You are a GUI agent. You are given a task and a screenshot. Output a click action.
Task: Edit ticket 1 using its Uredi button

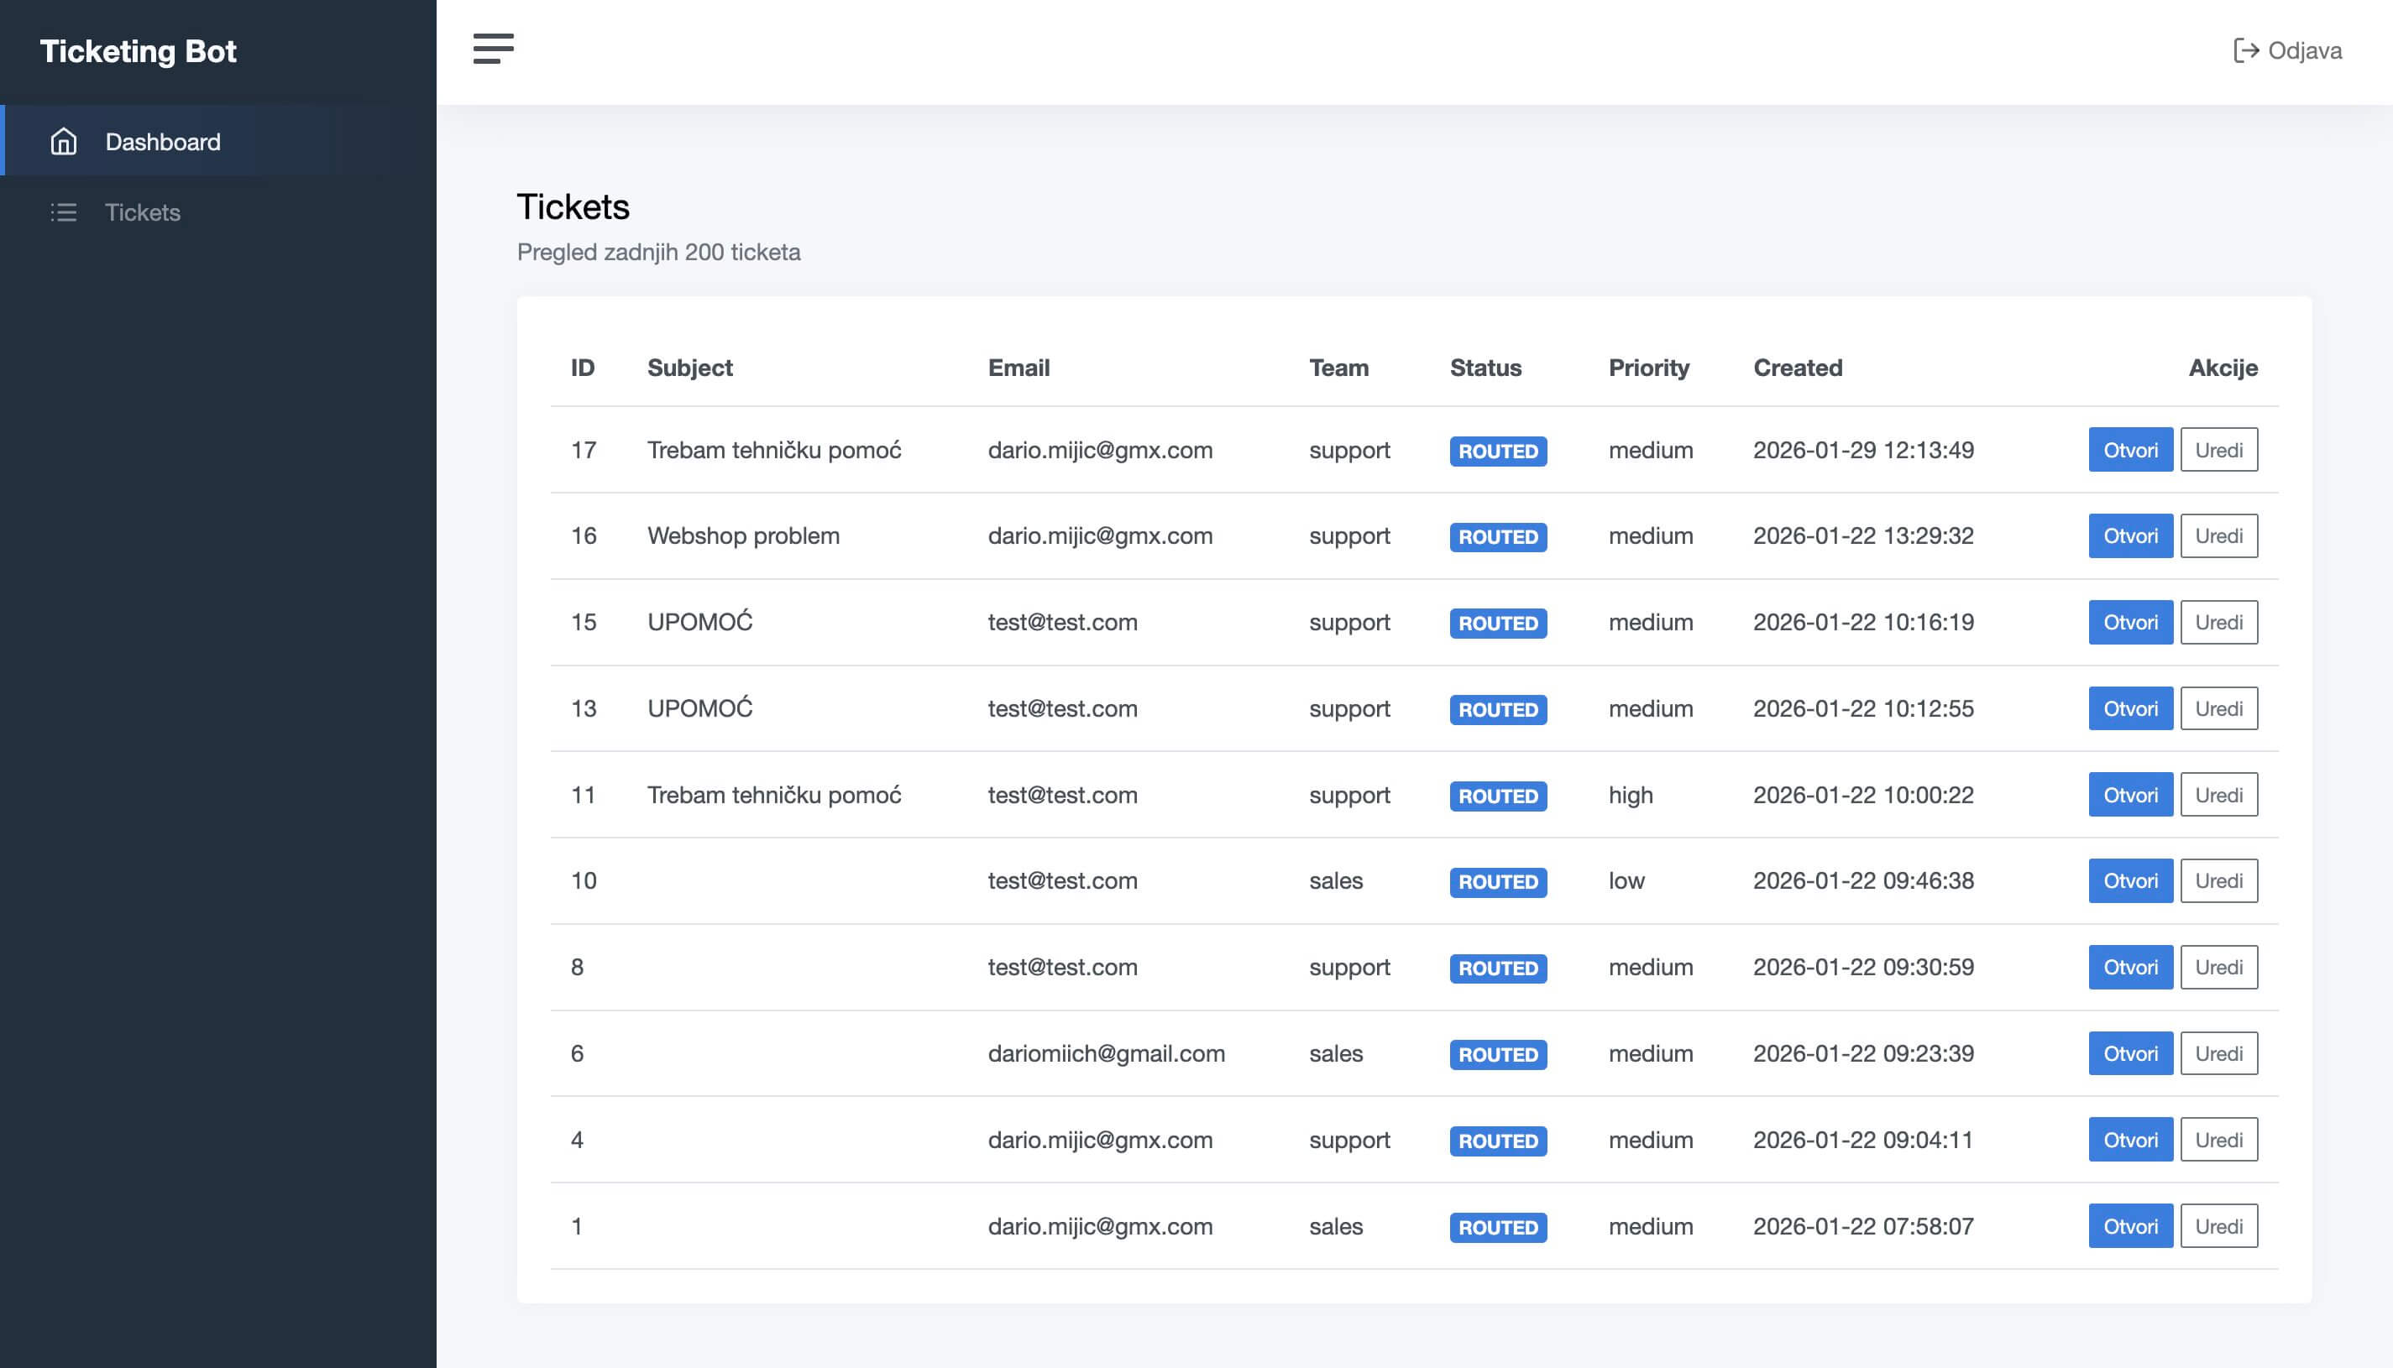[x=2219, y=1226]
